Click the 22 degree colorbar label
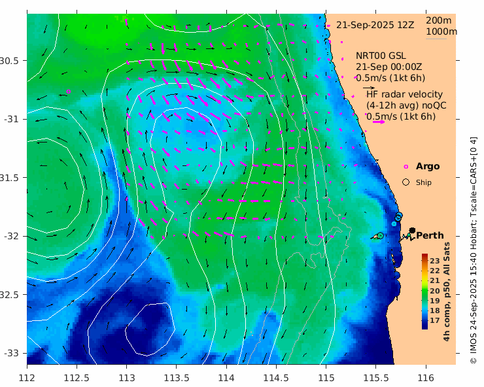Image resolution: width=484 pixels, height=387 pixels. click(434, 271)
